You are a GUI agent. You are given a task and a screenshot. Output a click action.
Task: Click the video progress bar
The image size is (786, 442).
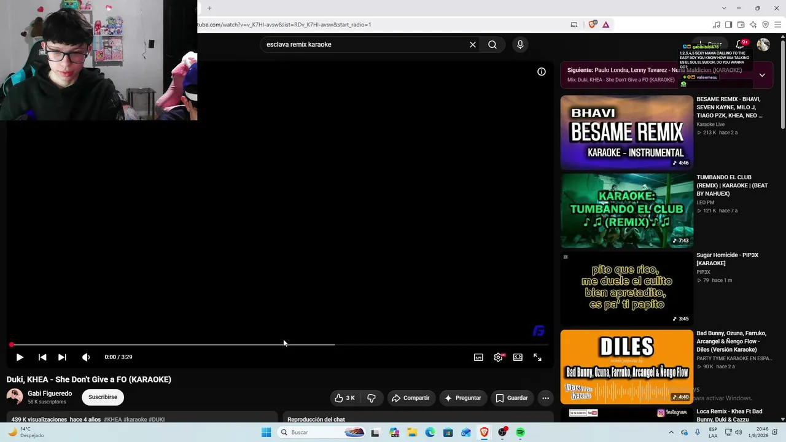point(280,344)
